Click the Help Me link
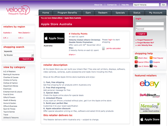Image resolution: width=168 pixels, height=126 pixels. 125,5
